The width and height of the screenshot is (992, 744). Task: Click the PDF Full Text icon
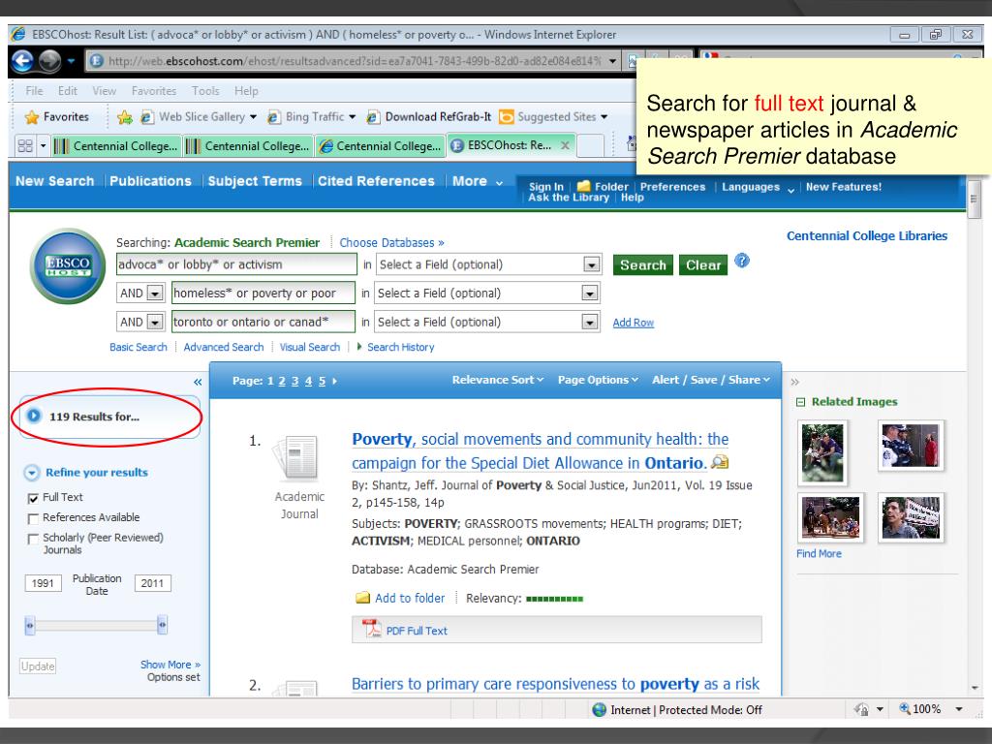pos(371,630)
